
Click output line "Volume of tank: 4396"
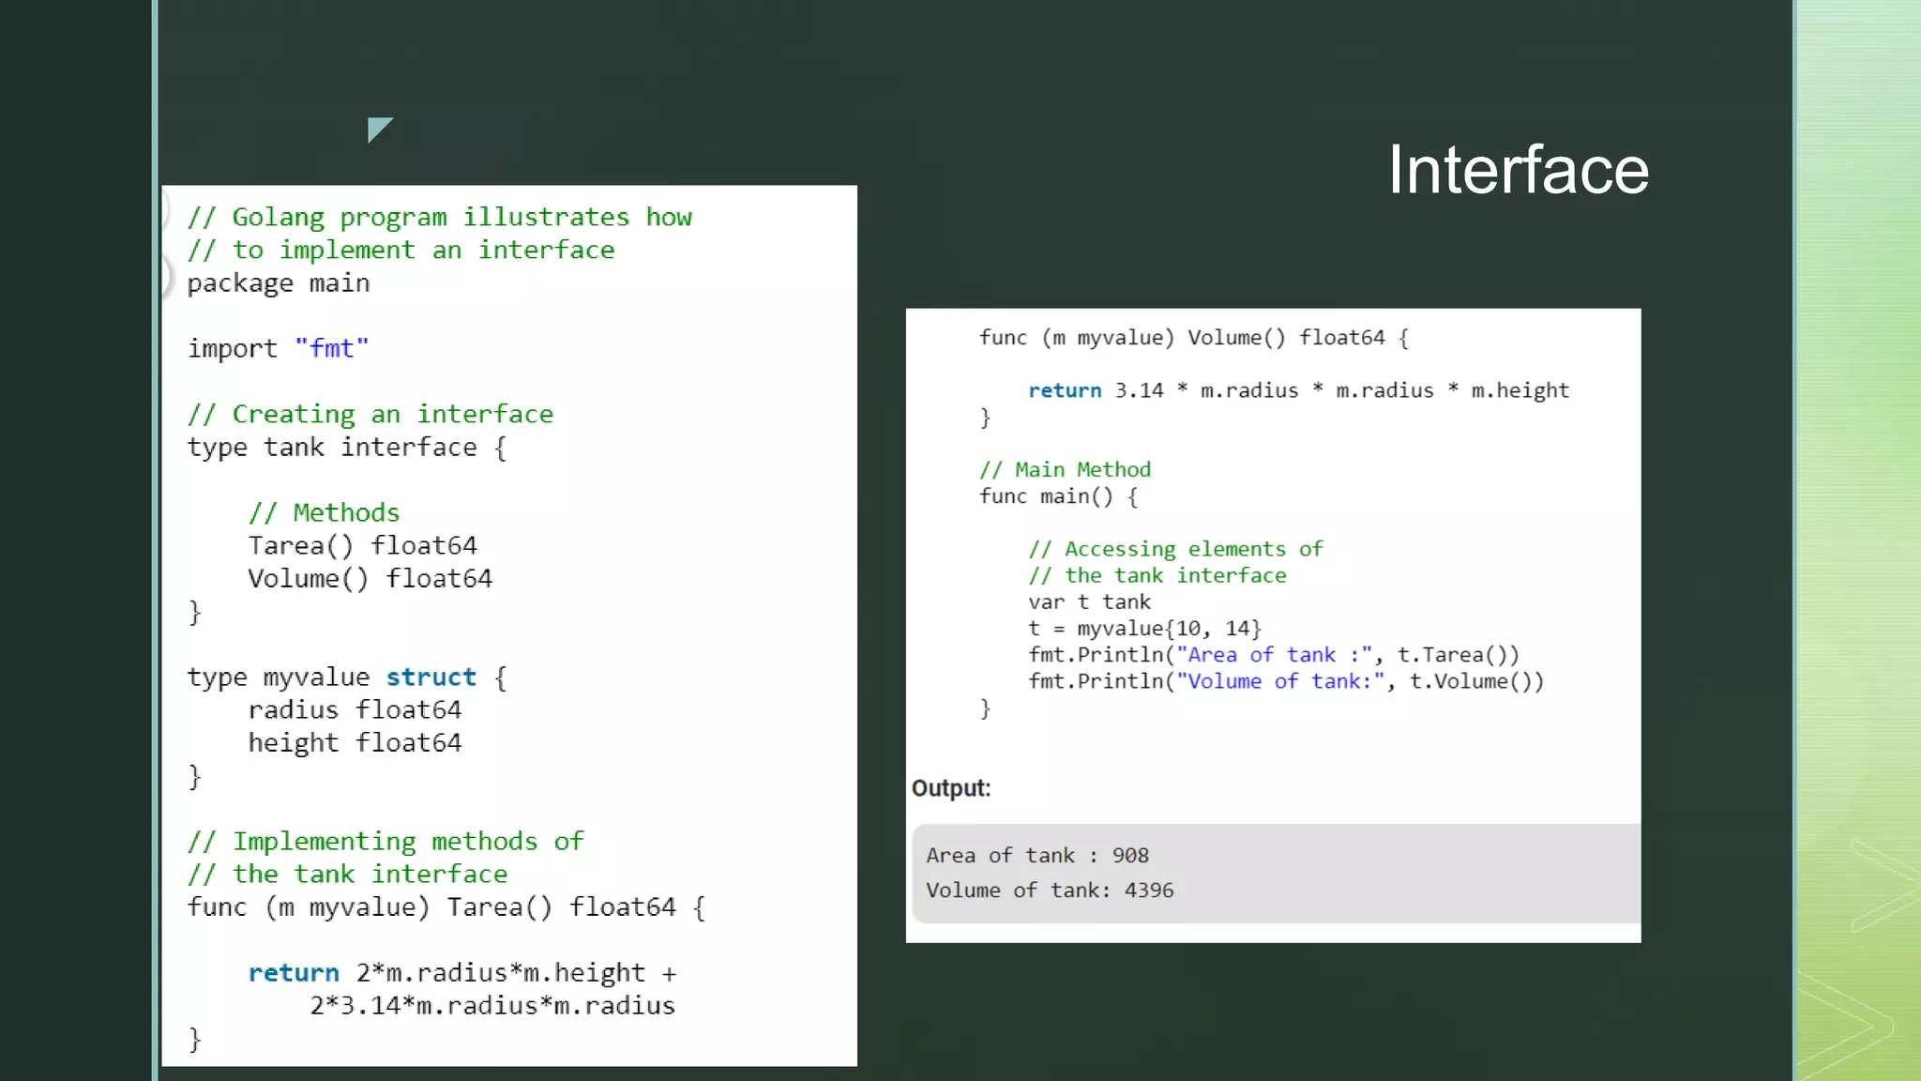pos(1050,891)
